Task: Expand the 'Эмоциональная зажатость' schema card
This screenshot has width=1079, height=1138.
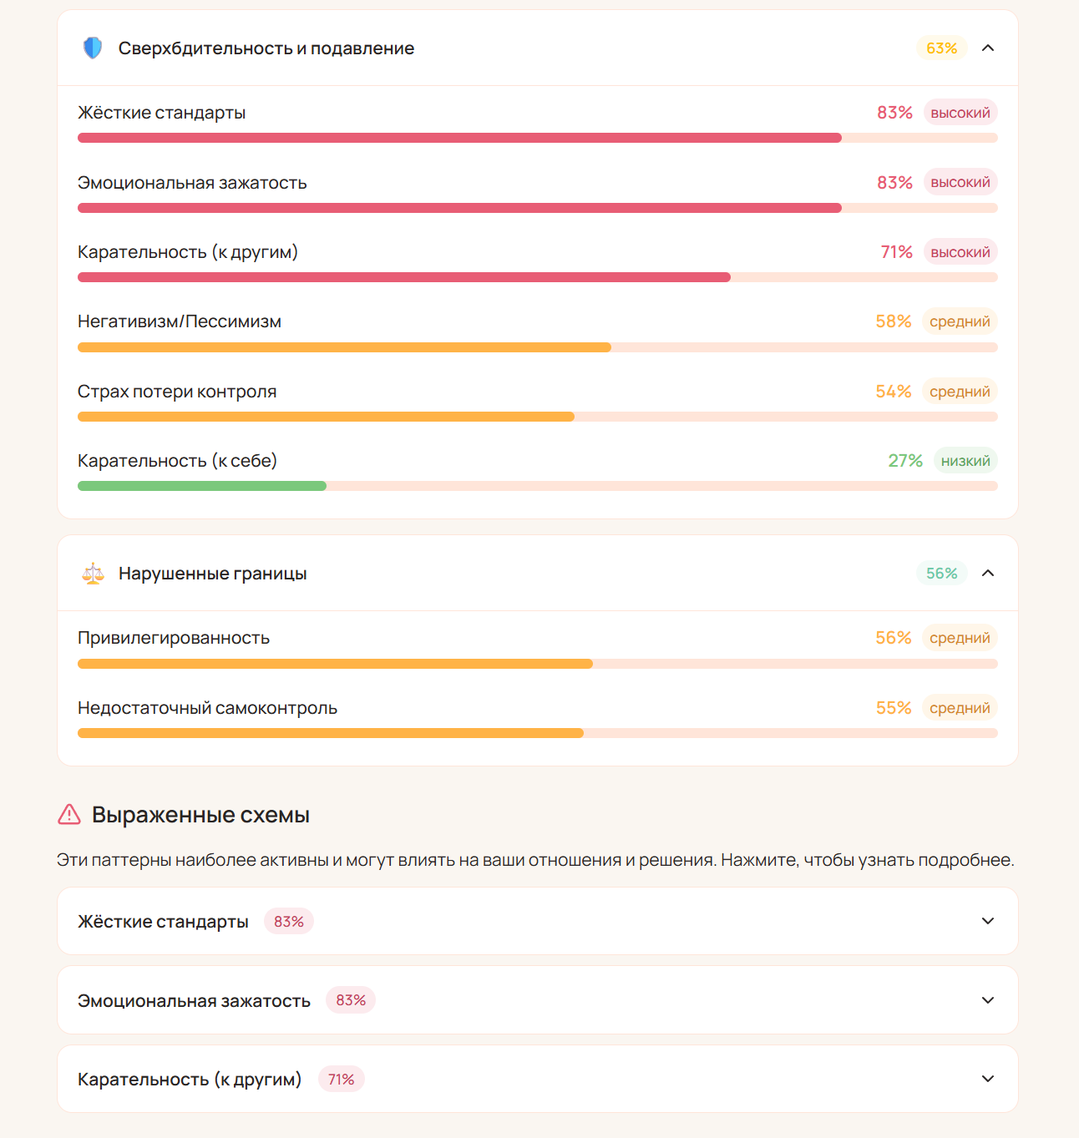Action: (988, 999)
